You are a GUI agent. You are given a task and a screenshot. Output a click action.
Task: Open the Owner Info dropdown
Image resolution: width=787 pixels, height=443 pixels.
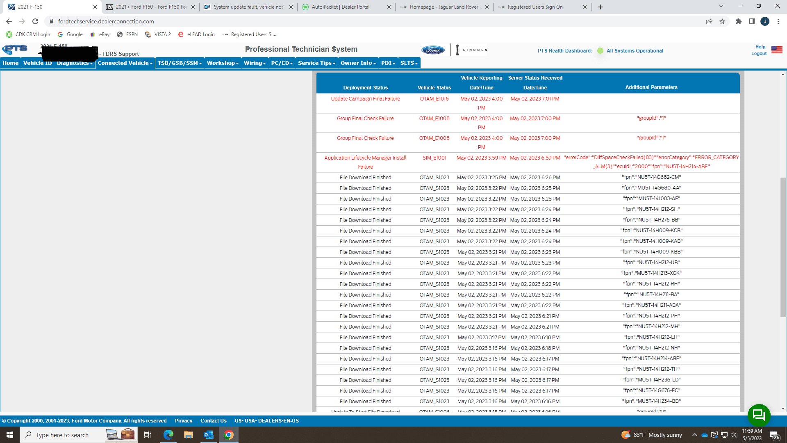(358, 63)
